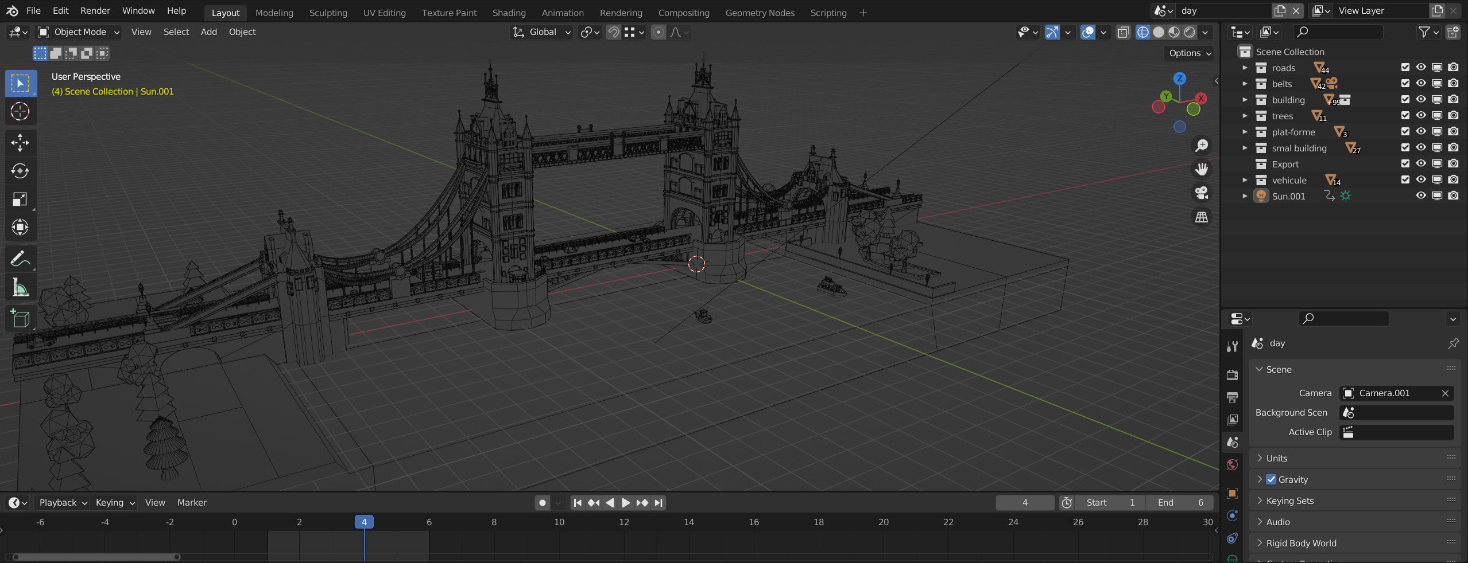Switch to material preview shading
The width and height of the screenshot is (1468, 563).
click(1174, 32)
